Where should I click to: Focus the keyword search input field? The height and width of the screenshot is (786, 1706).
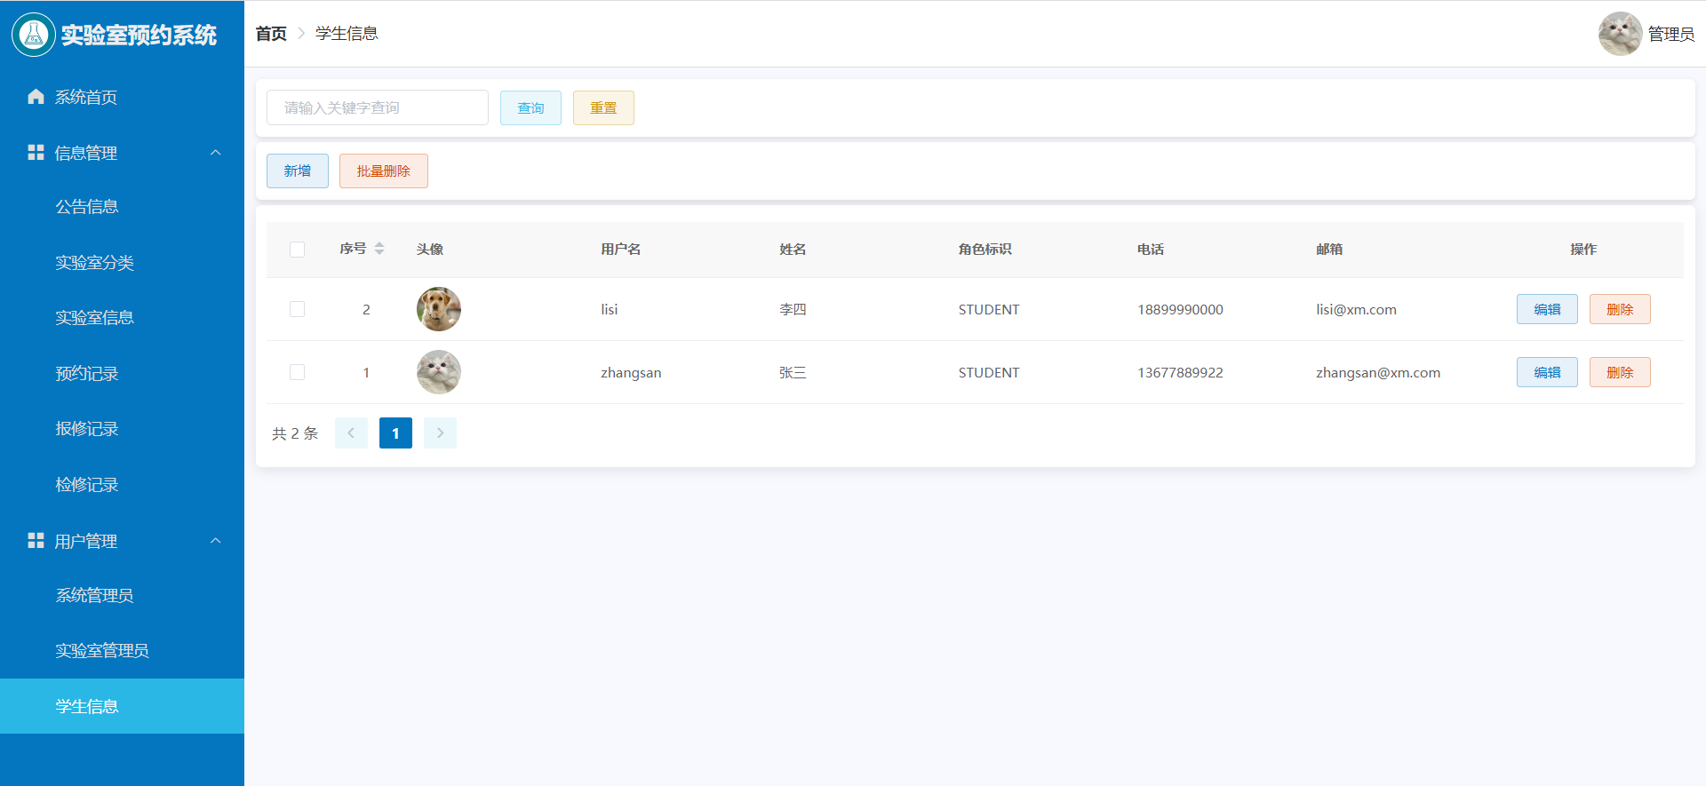pyautogui.click(x=378, y=107)
